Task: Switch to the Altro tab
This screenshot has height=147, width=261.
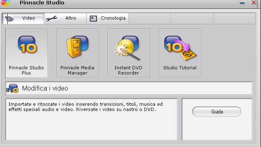Action: click(65, 18)
